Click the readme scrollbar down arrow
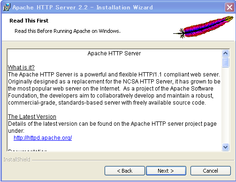This screenshot has height=182, width=236. coord(225,147)
